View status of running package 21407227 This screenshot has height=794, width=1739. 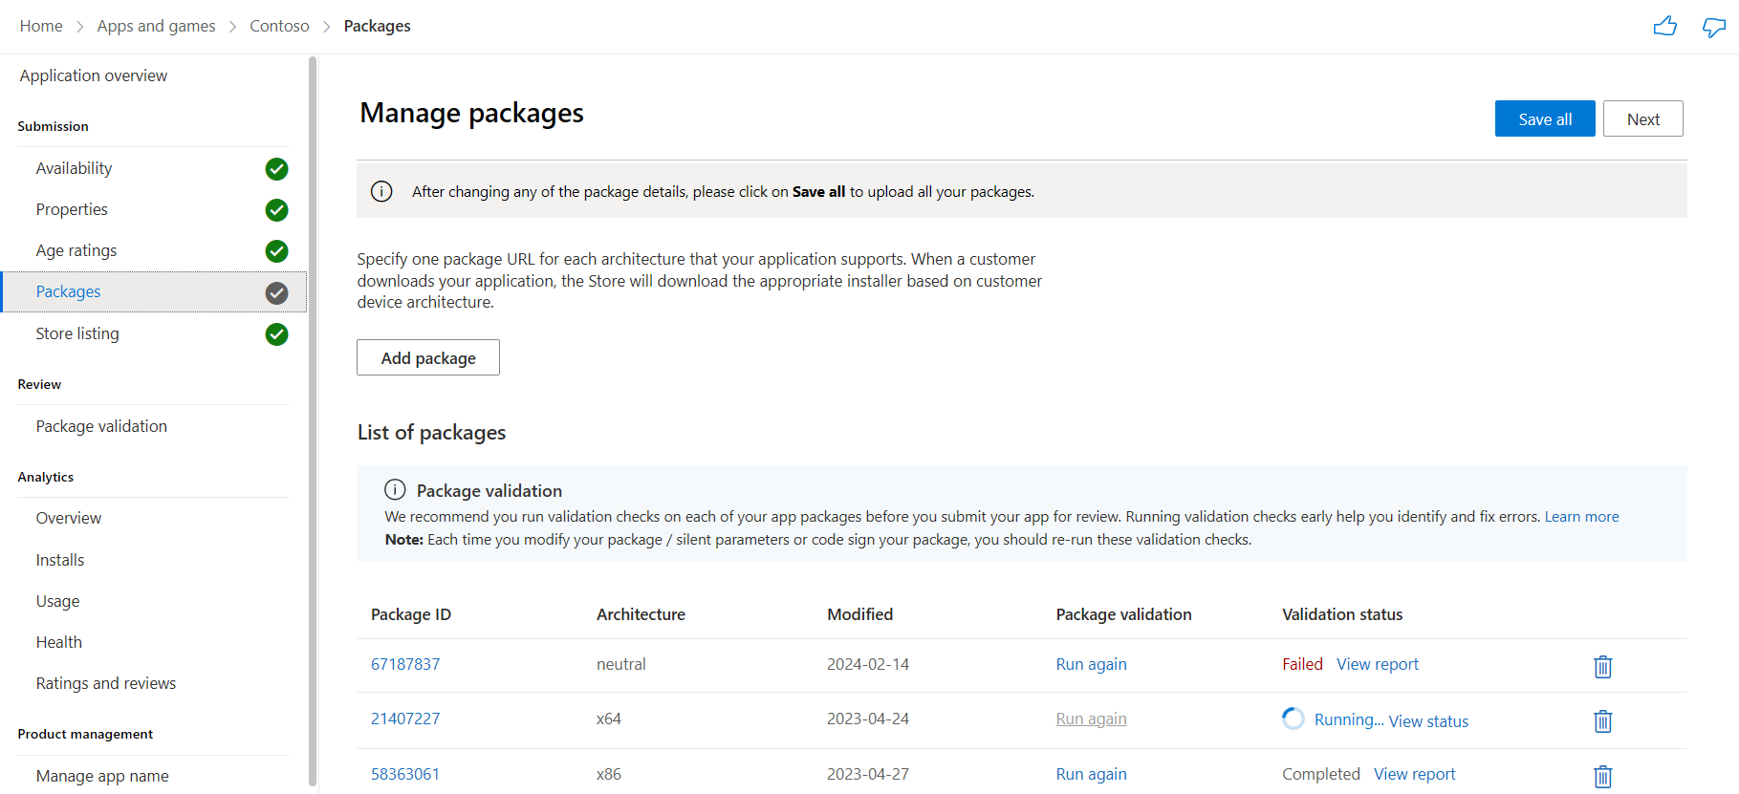1428,721
